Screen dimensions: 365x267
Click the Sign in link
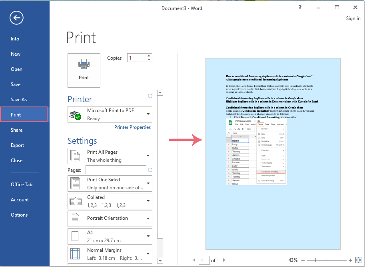(x=353, y=18)
